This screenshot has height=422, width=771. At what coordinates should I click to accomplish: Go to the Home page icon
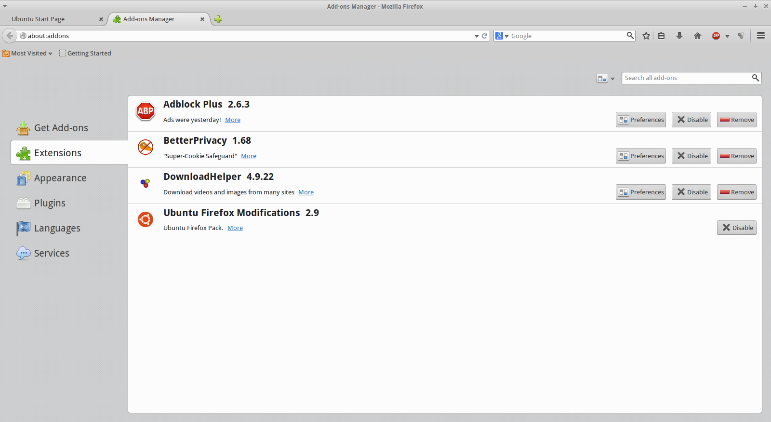point(698,36)
